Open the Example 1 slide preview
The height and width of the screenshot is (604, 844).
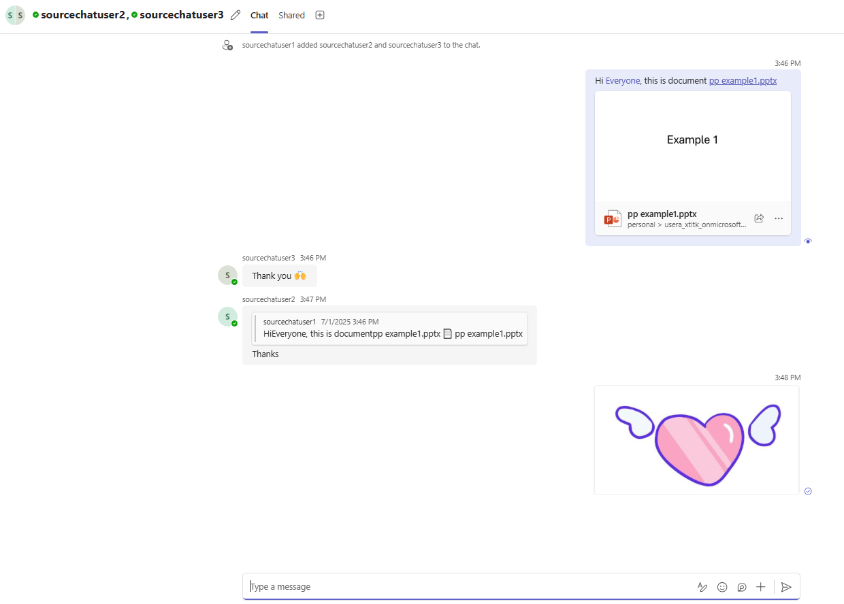692,146
